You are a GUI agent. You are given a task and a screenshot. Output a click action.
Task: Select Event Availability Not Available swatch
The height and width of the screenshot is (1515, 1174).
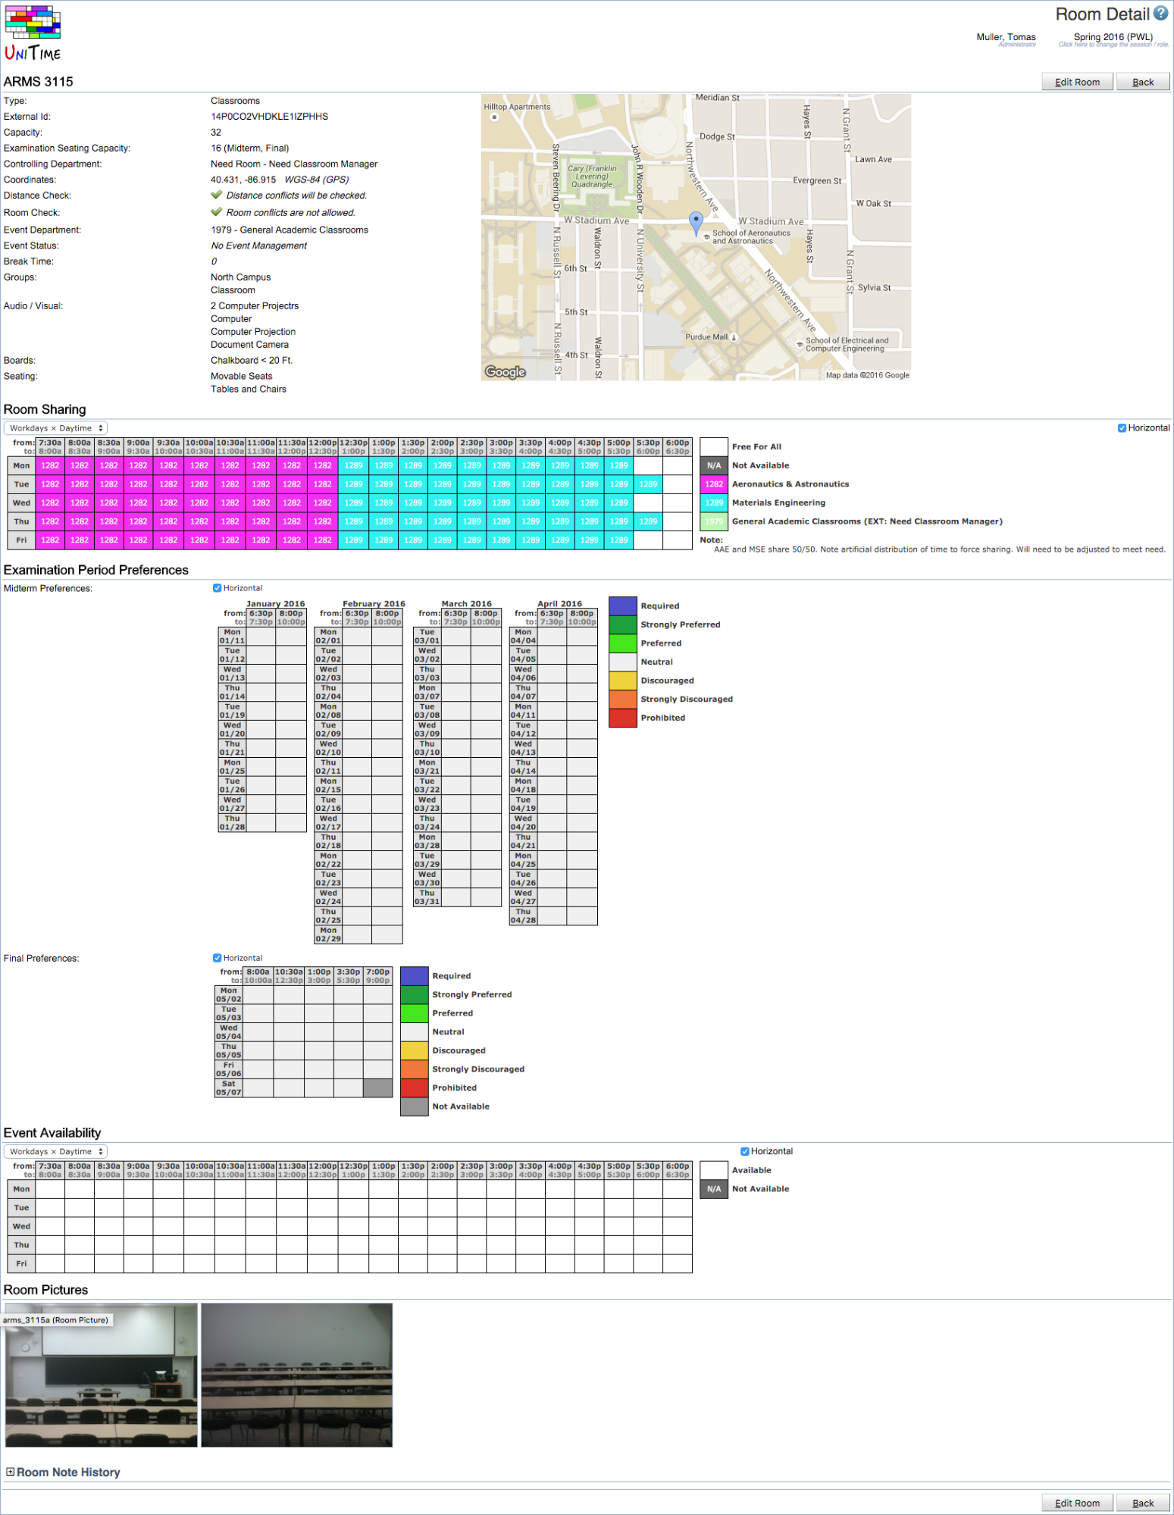(x=714, y=1189)
